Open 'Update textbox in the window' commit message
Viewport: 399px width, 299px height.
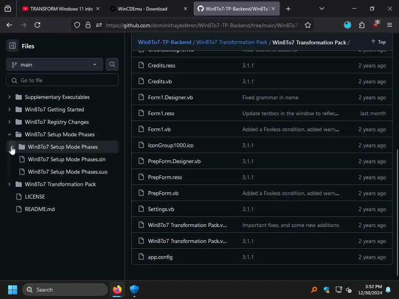(x=290, y=113)
